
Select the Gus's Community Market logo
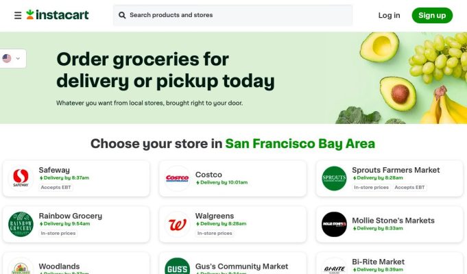[177, 266]
